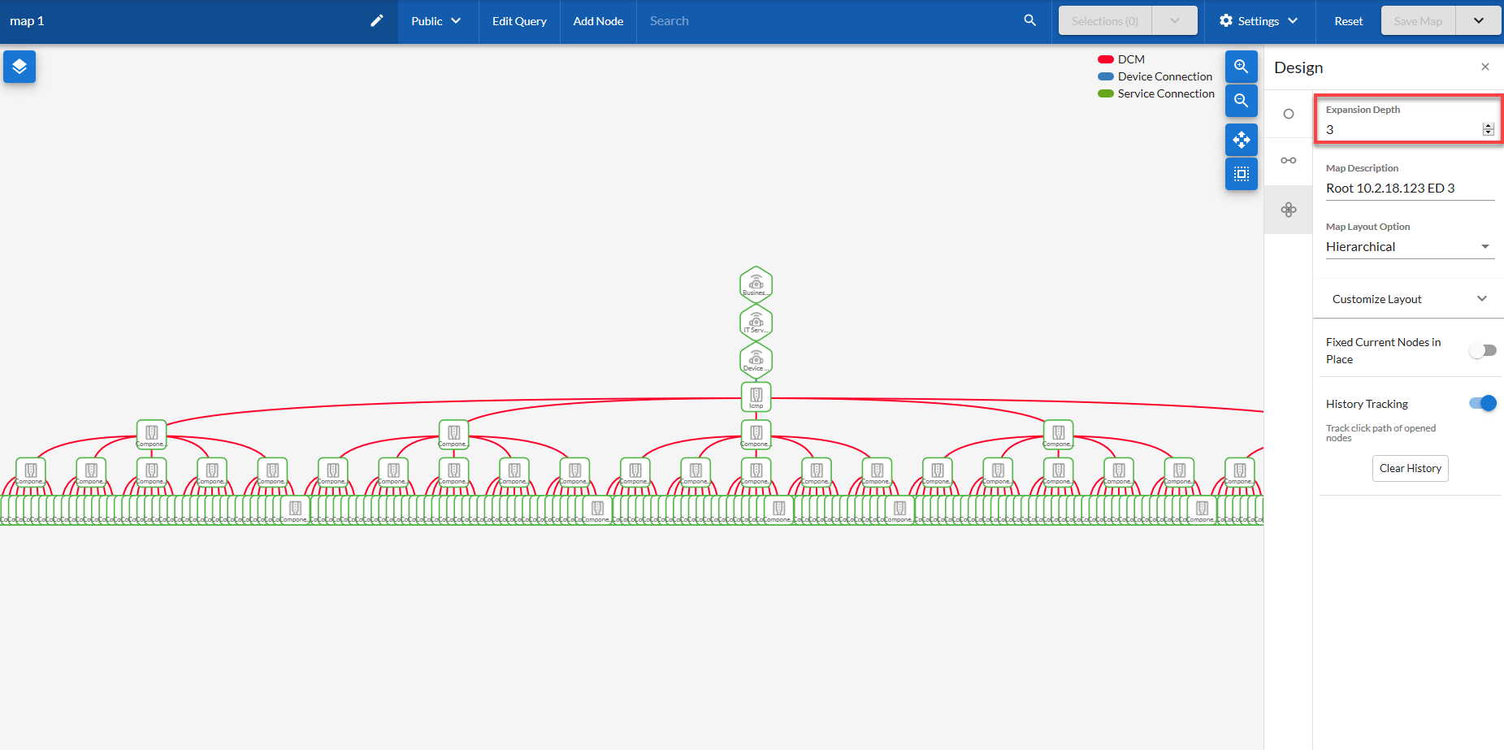This screenshot has height=750, width=1504.
Task: Open the linked-circles connection design tab
Action: [x=1289, y=160]
